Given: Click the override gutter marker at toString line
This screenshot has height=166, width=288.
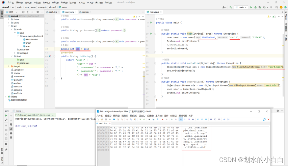Looking at the screenshot, I should coord(50,56).
